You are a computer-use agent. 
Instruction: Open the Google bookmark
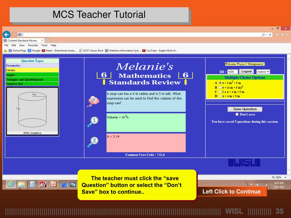34,51
